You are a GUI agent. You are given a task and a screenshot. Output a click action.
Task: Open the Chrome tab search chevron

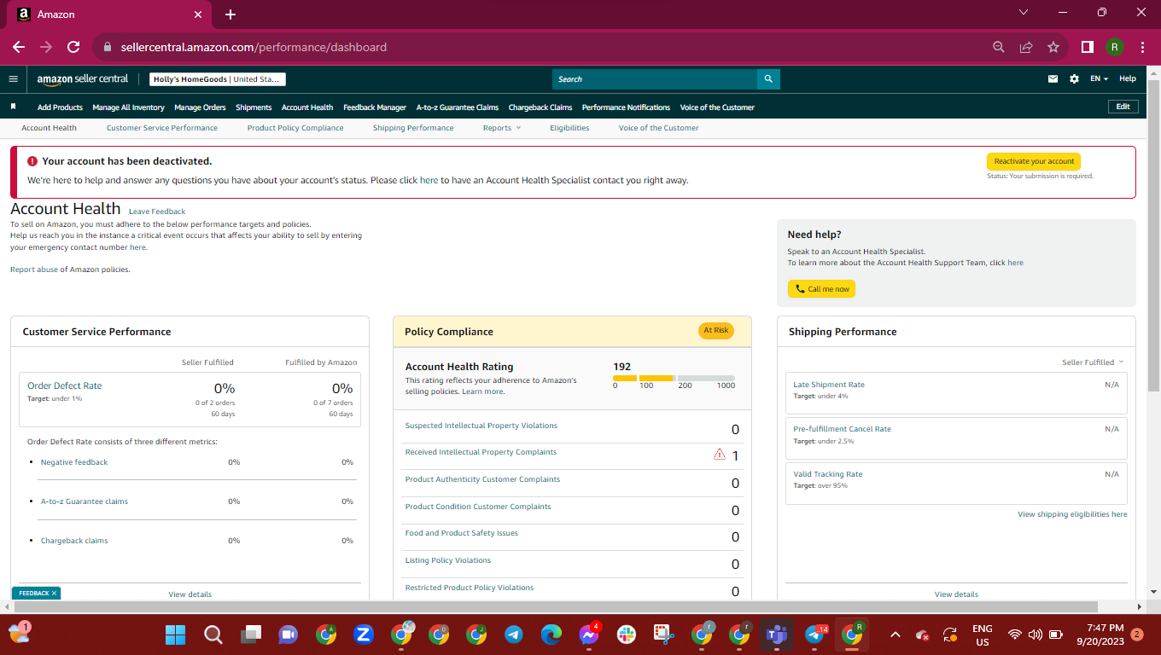click(x=1024, y=13)
